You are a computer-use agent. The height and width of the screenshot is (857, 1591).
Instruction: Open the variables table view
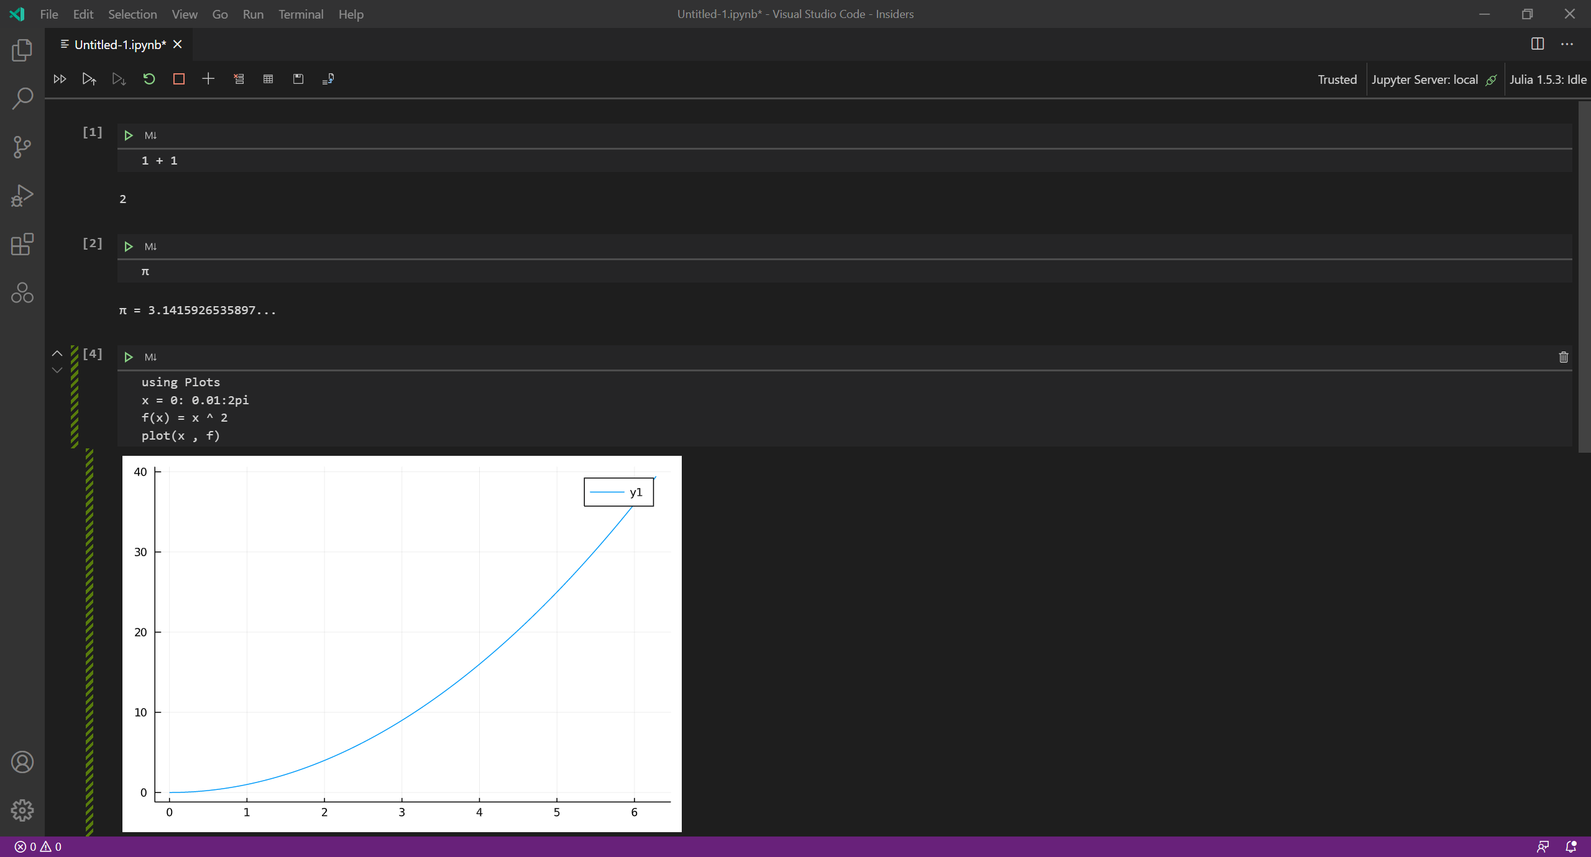pos(268,79)
